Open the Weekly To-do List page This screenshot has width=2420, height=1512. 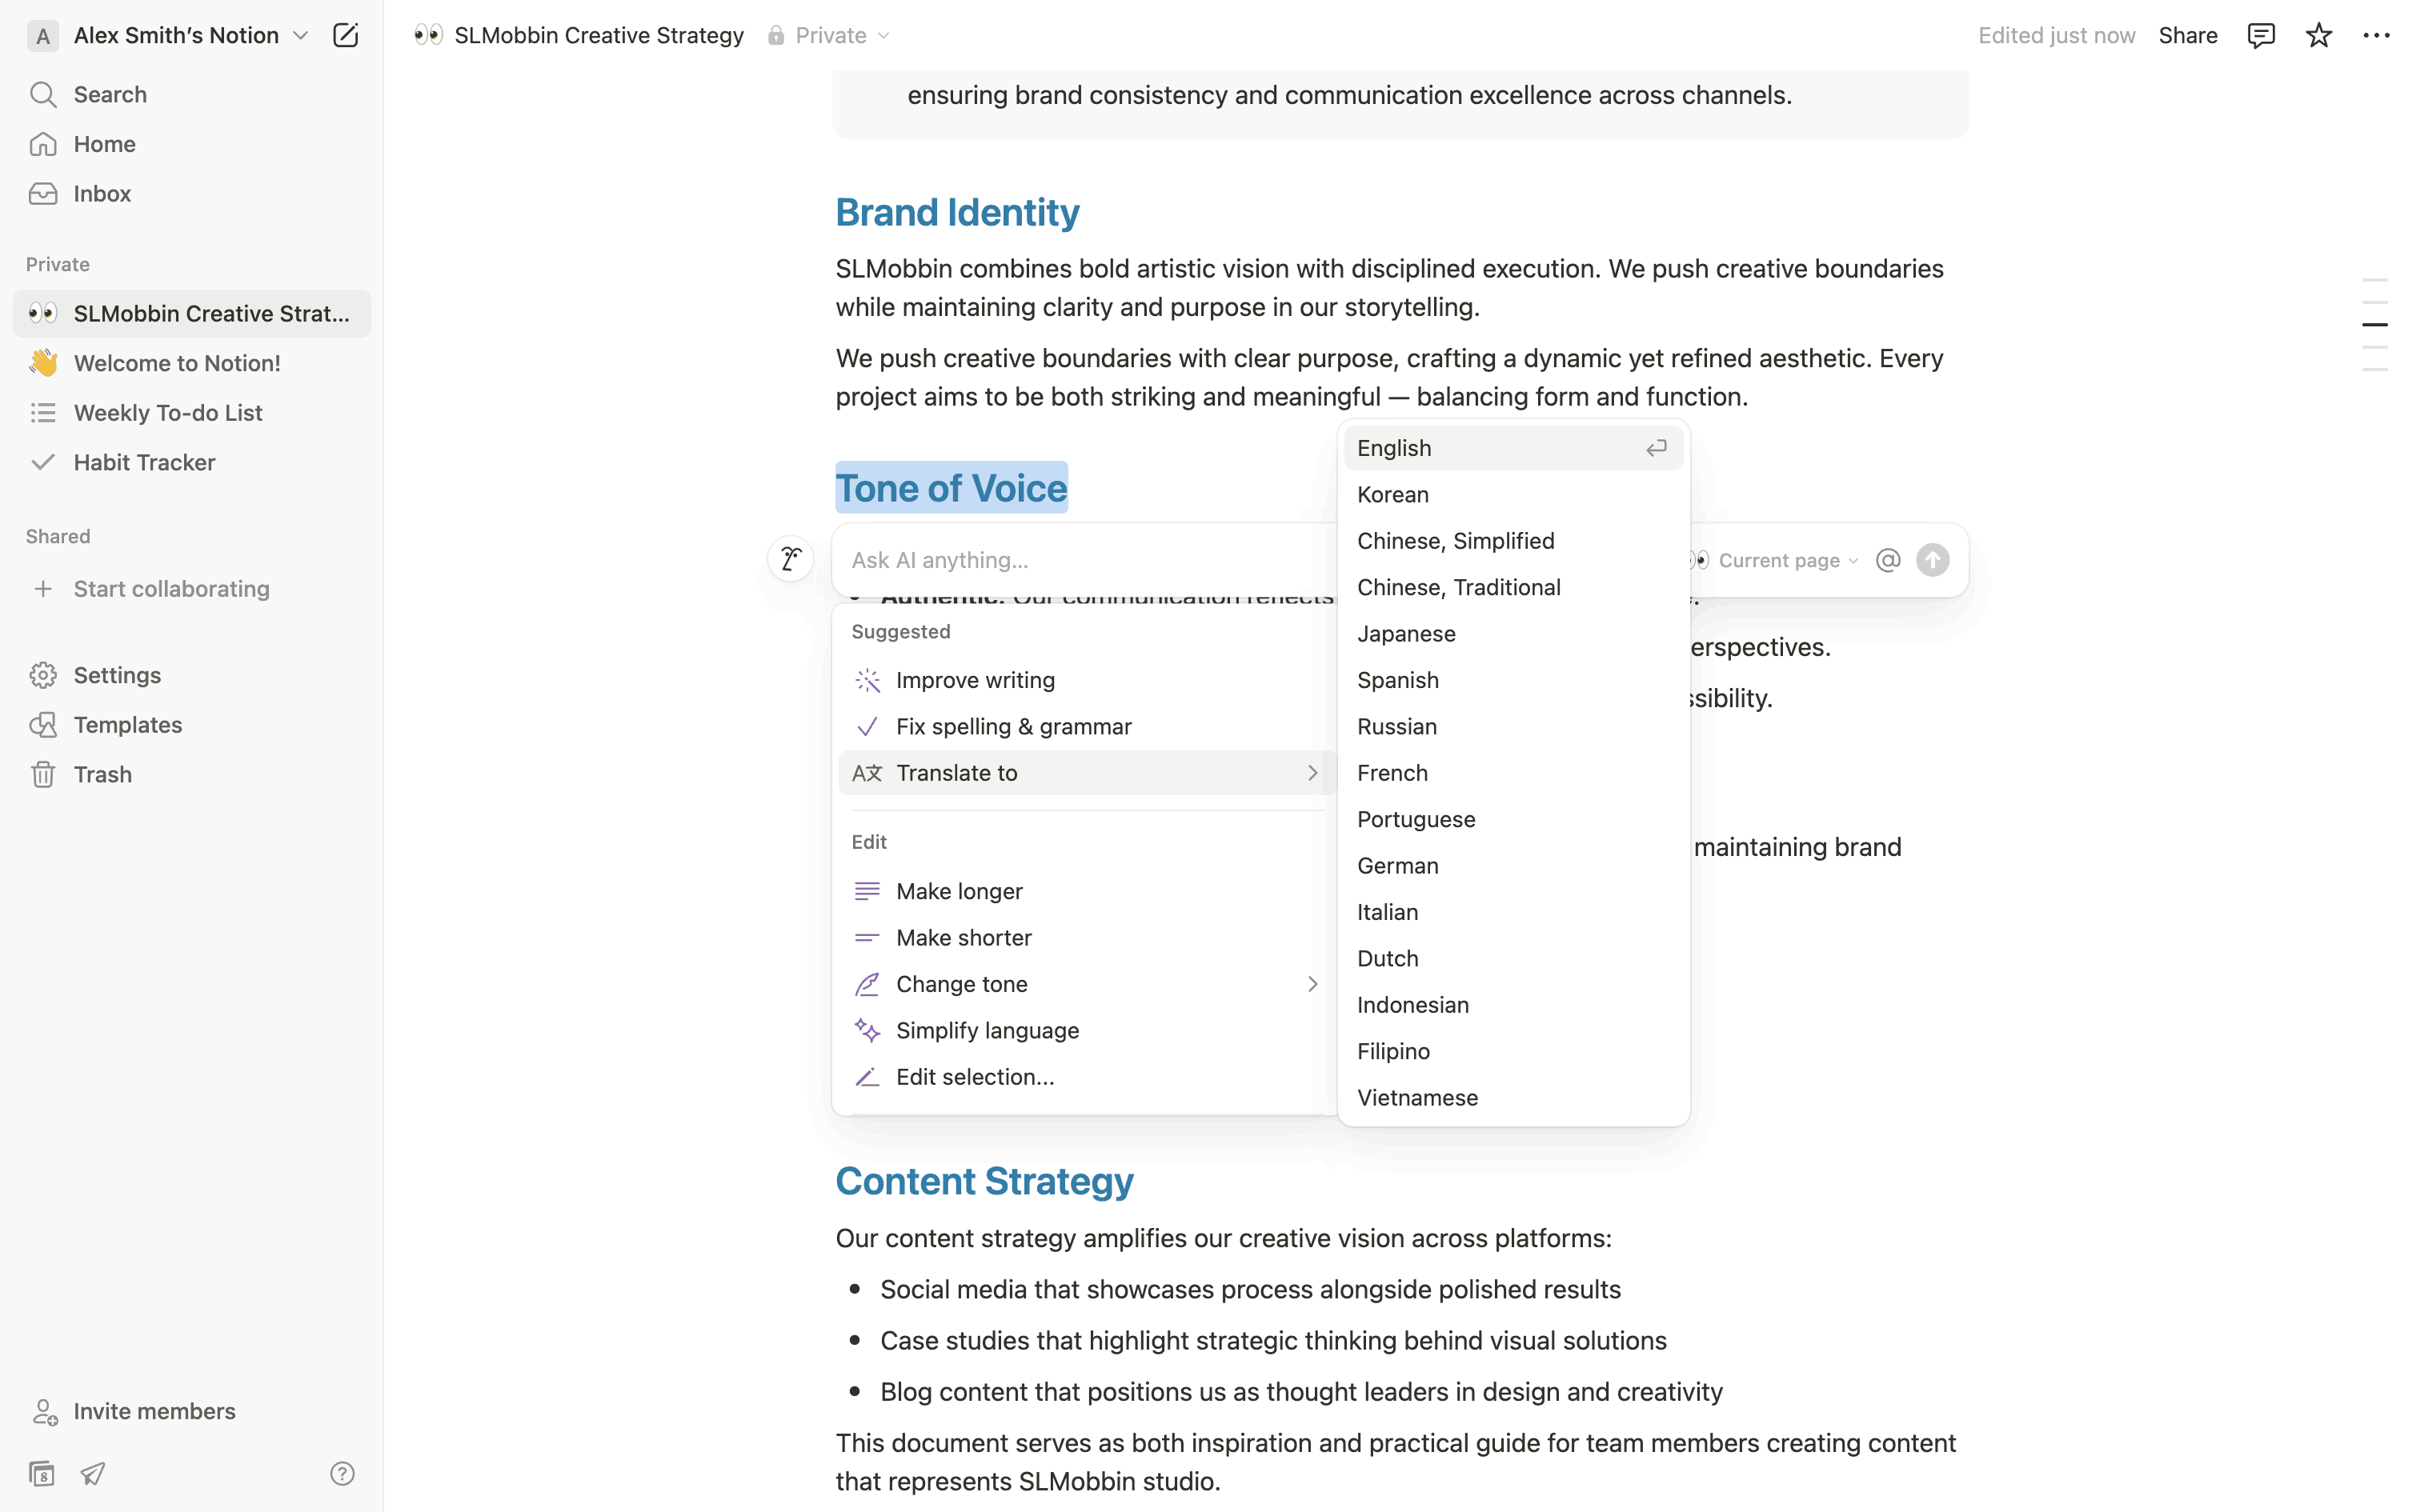coord(168,413)
